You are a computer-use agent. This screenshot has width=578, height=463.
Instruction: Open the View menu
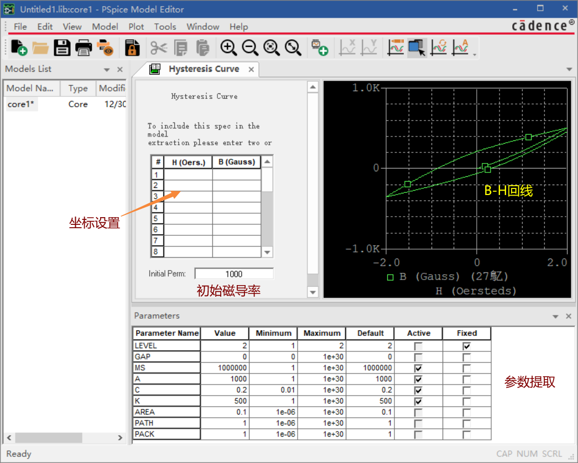coord(72,27)
